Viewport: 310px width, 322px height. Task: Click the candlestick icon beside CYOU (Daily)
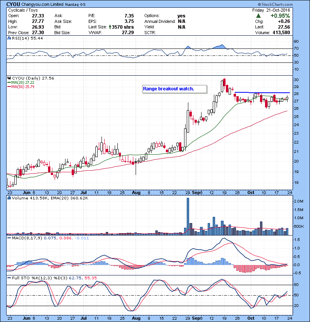9,78
